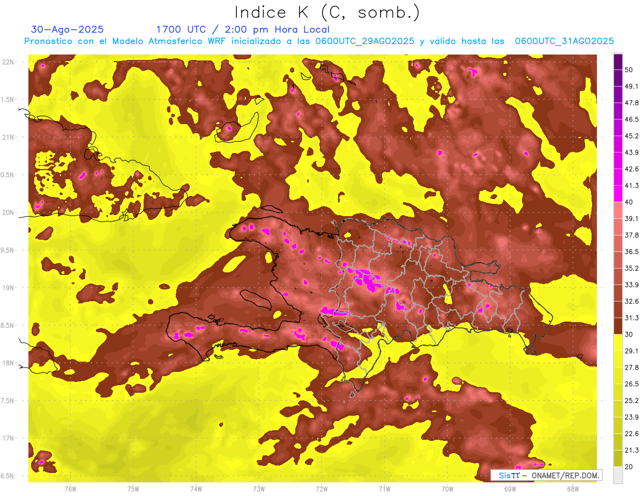Click the legend value "50"
Viewport: 643px width, 496px height.
[629, 70]
